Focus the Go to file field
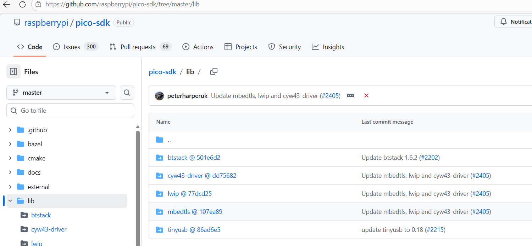 click(70, 111)
